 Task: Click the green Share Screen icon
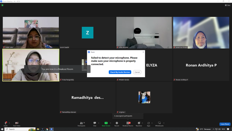[106, 123]
